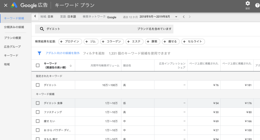Click 競合性 column header
The width and height of the screenshot is (260, 140).
[127, 66]
